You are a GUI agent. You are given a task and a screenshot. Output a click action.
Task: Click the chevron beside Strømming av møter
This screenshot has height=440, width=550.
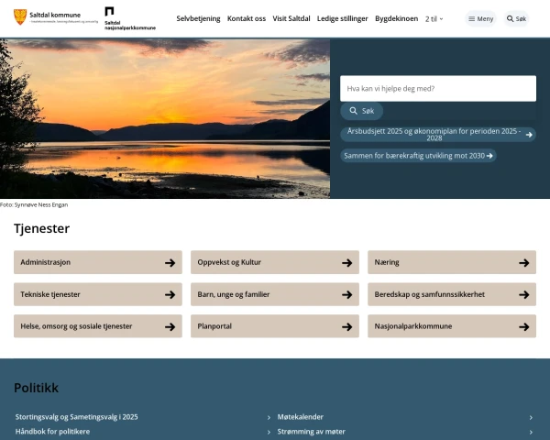point(531,432)
